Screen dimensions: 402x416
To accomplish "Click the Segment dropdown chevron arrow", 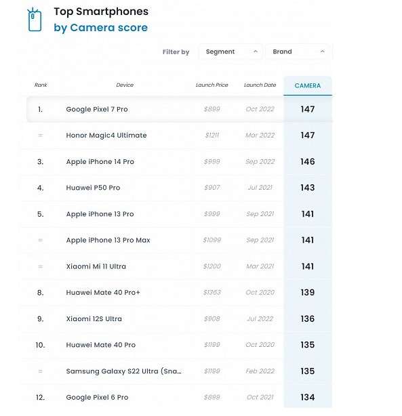I will coord(256,51).
